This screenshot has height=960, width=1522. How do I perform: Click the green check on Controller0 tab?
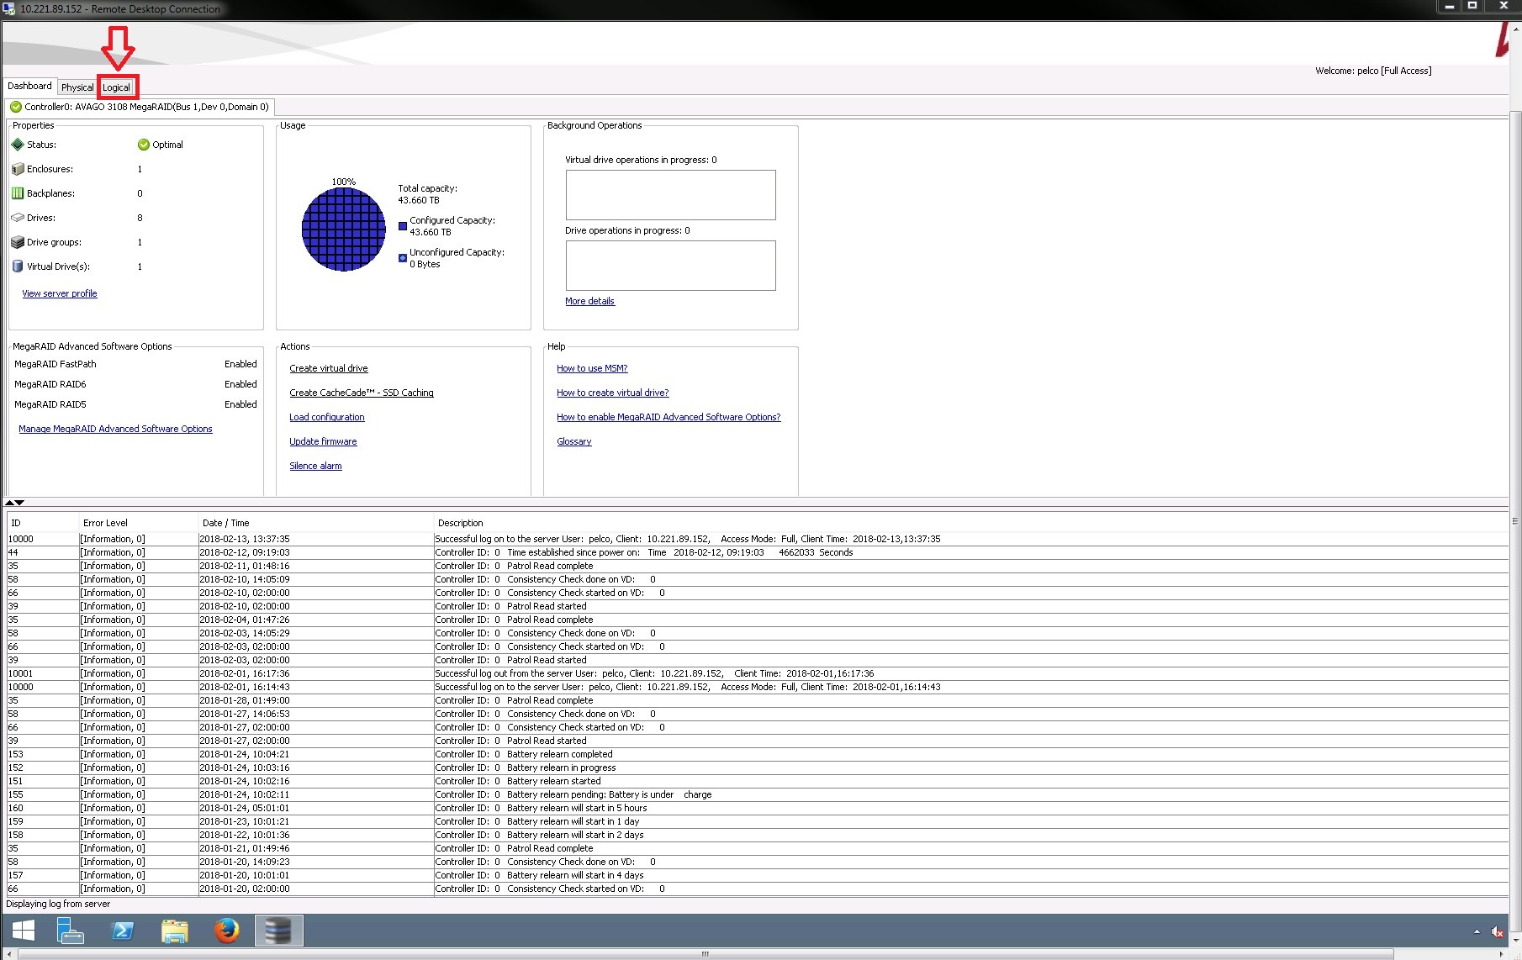(x=16, y=107)
